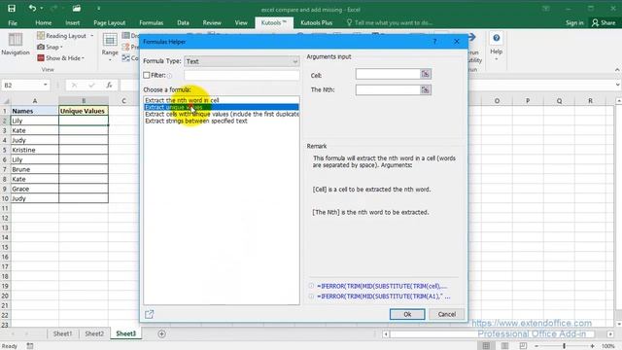Click the Cell argument input field
This screenshot has width=622, height=350.
click(388, 74)
